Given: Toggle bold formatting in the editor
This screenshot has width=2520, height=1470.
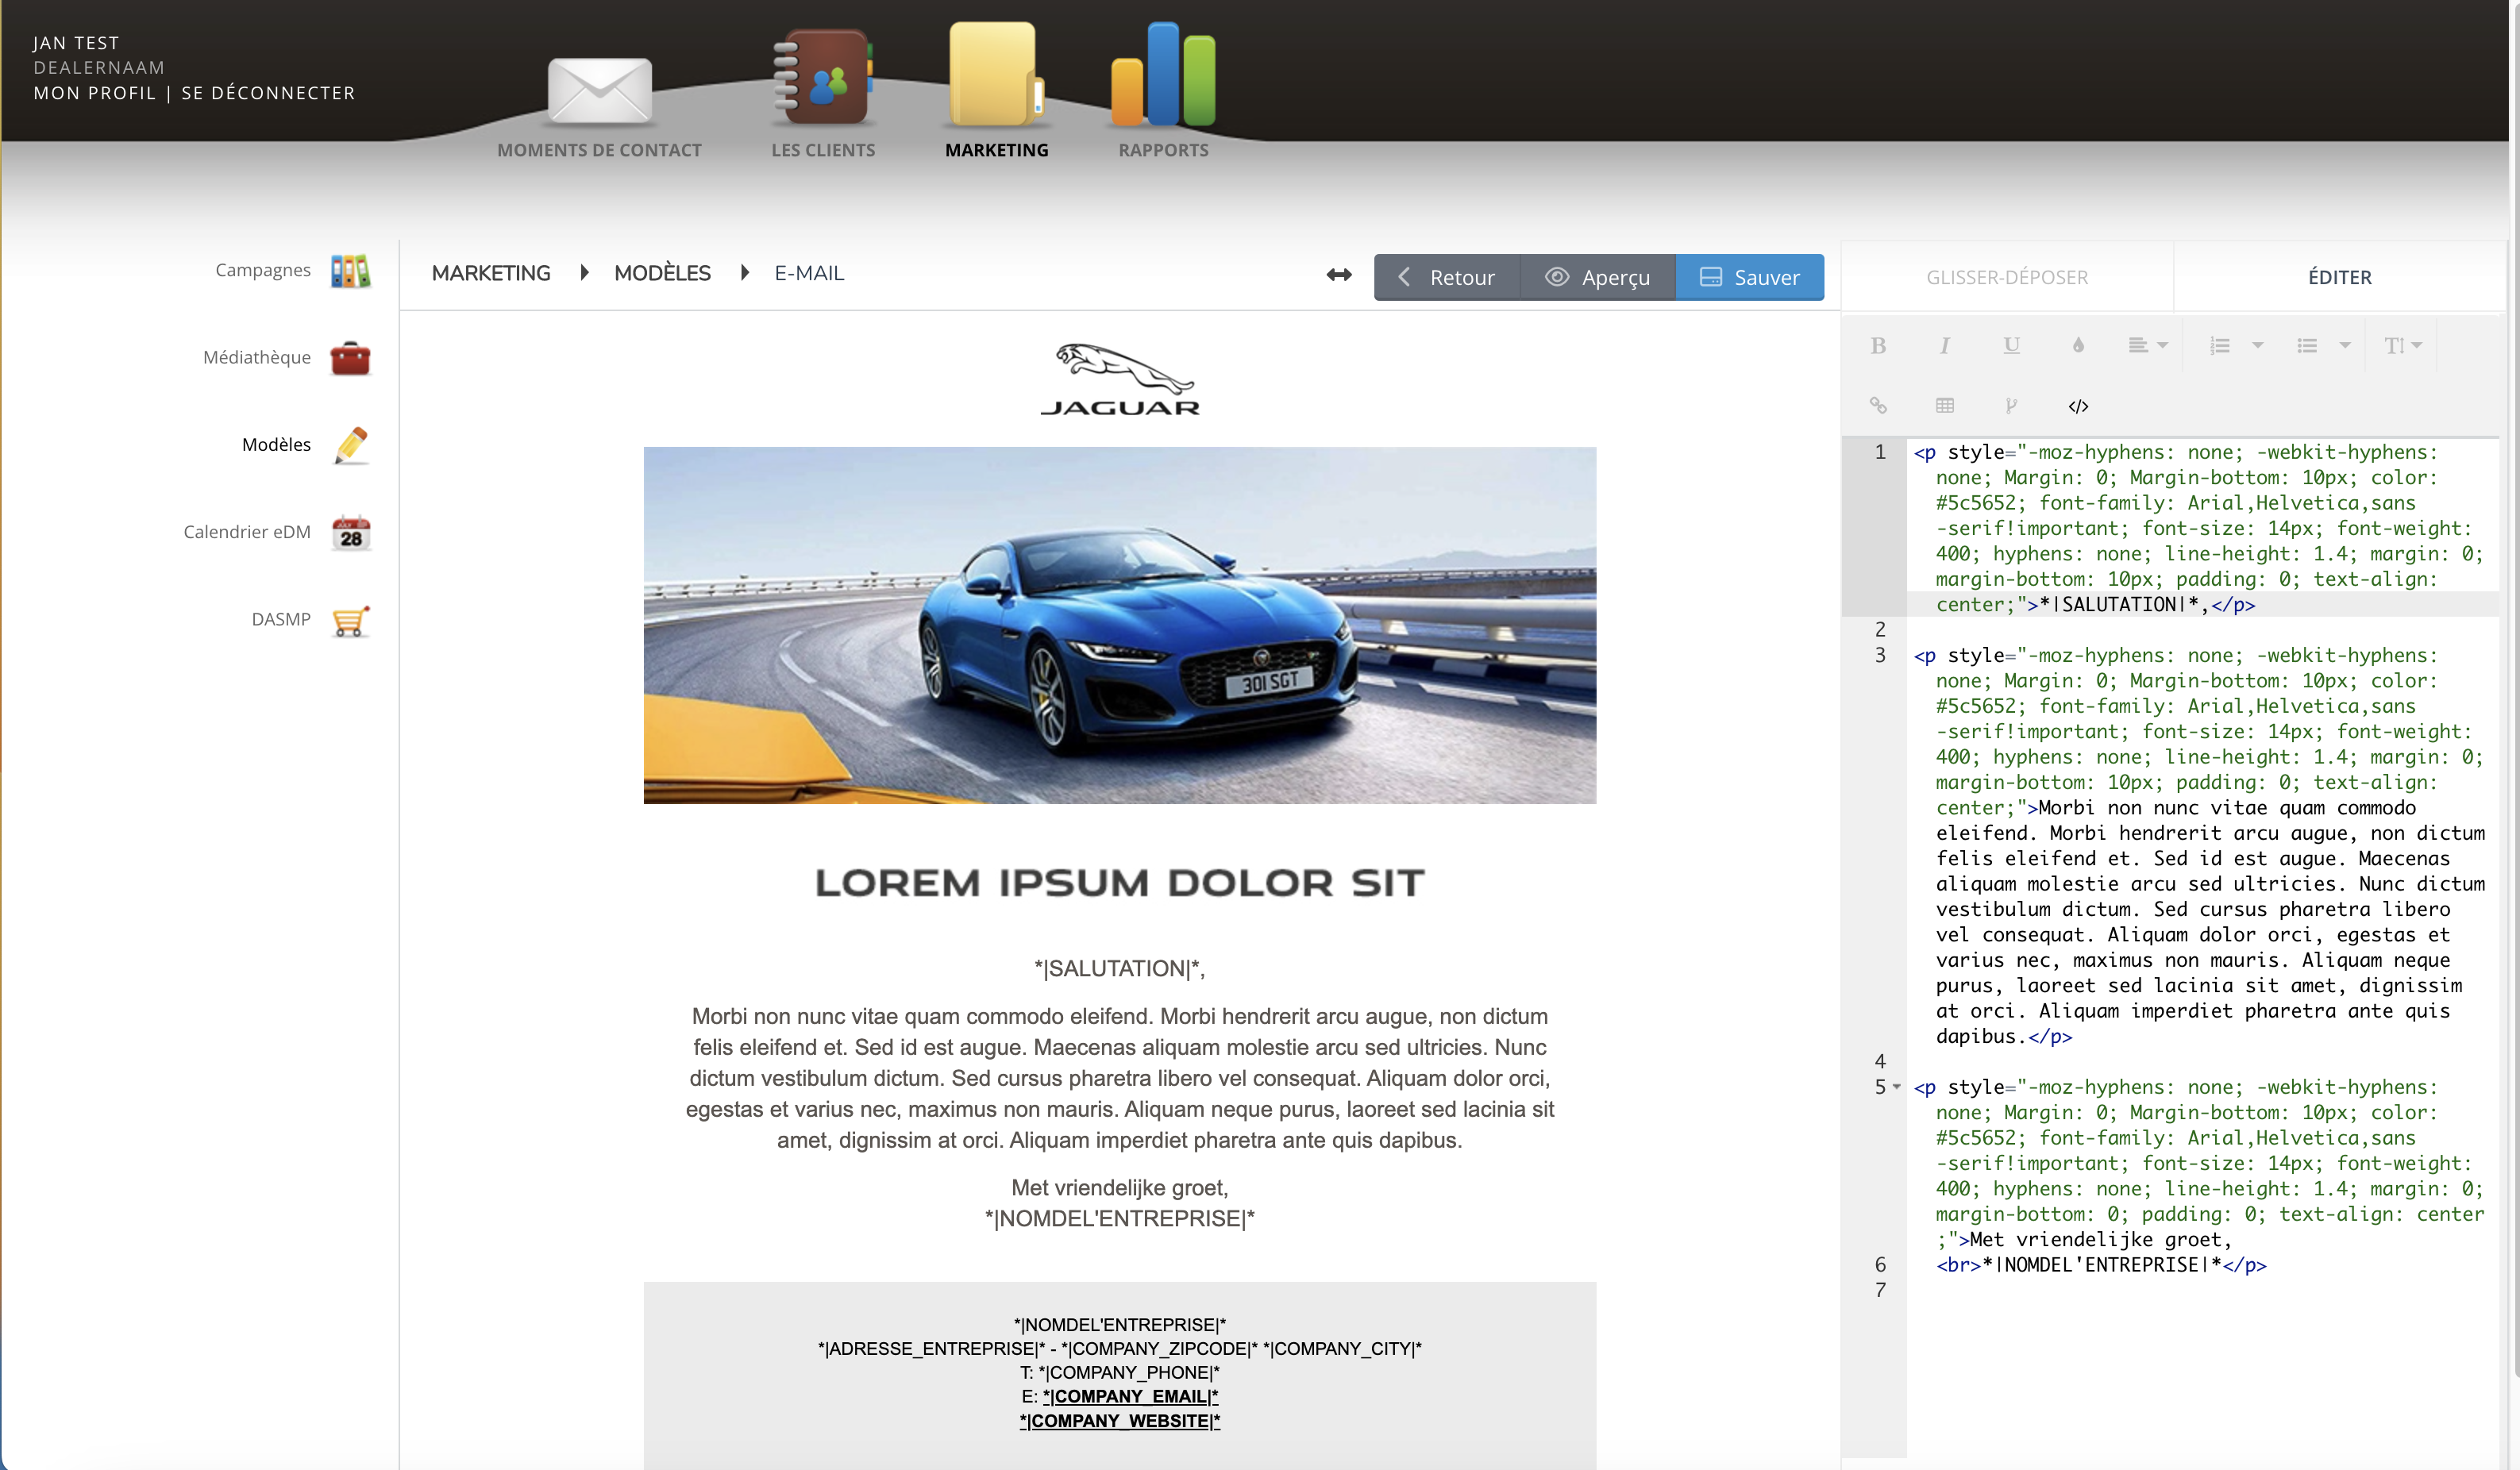Looking at the screenshot, I should click(1879, 345).
